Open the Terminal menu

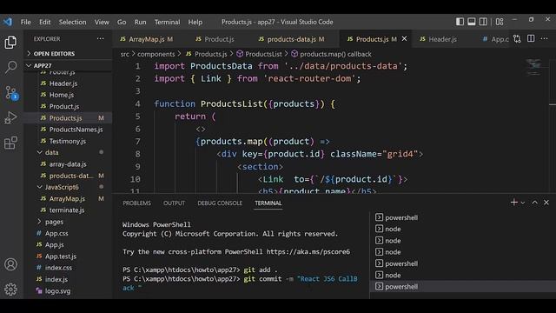point(167,22)
